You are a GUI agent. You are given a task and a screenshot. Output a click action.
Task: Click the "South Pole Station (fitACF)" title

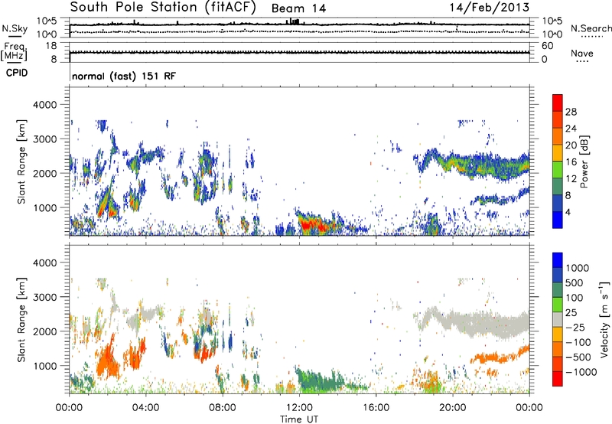click(163, 8)
